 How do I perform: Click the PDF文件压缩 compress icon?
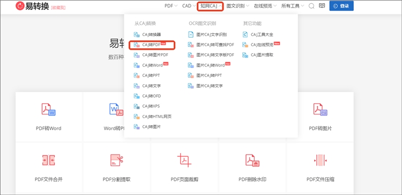[x=320, y=160]
